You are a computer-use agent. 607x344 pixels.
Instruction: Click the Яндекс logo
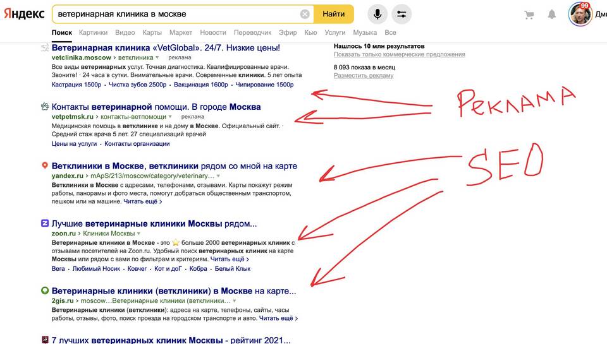[x=24, y=14]
